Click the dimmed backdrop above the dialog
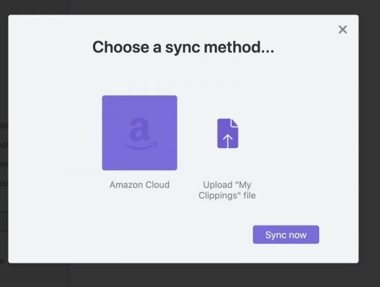The image size is (380, 287). click(189, 7)
